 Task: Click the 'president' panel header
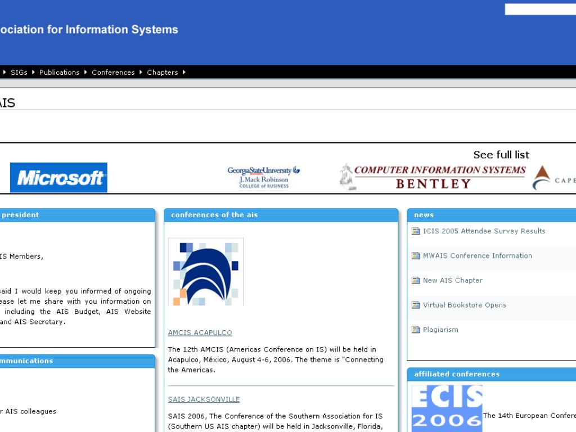(78, 215)
